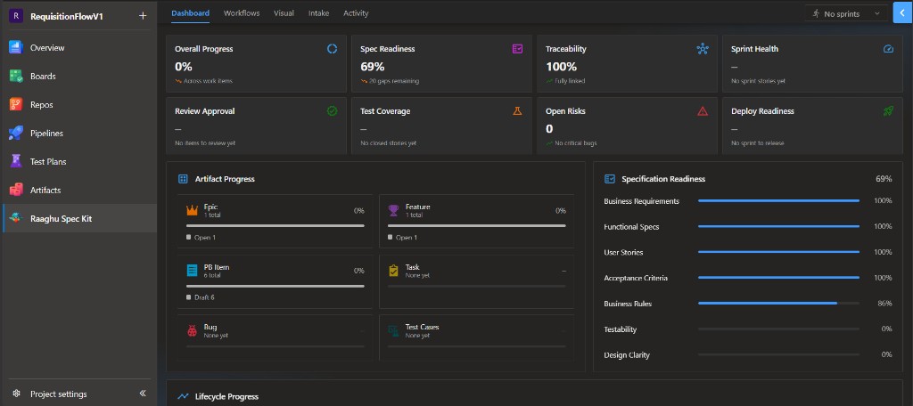Click the Lifecycle Progress chart icon
This screenshot has width=913, height=406.
click(183, 397)
